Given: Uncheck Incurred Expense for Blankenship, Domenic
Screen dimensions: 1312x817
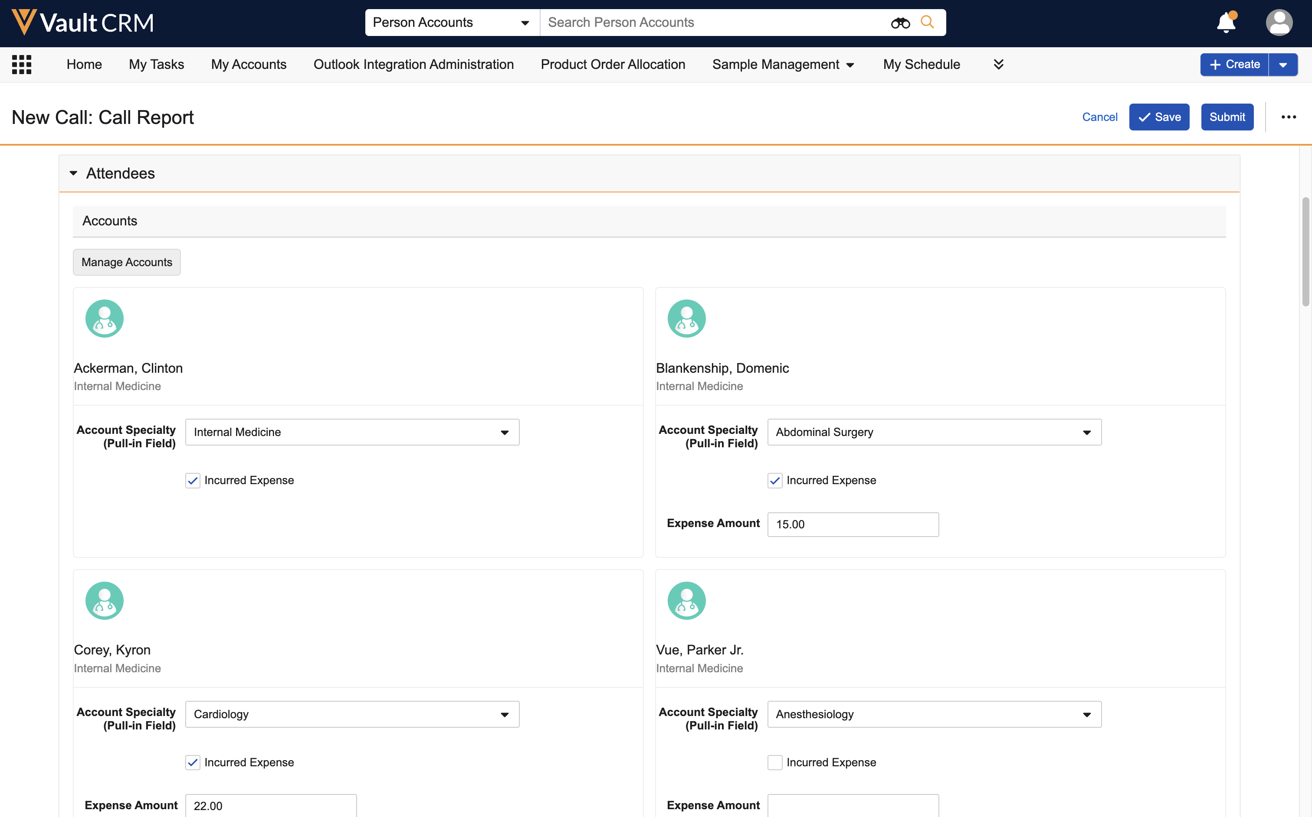Looking at the screenshot, I should tap(774, 480).
